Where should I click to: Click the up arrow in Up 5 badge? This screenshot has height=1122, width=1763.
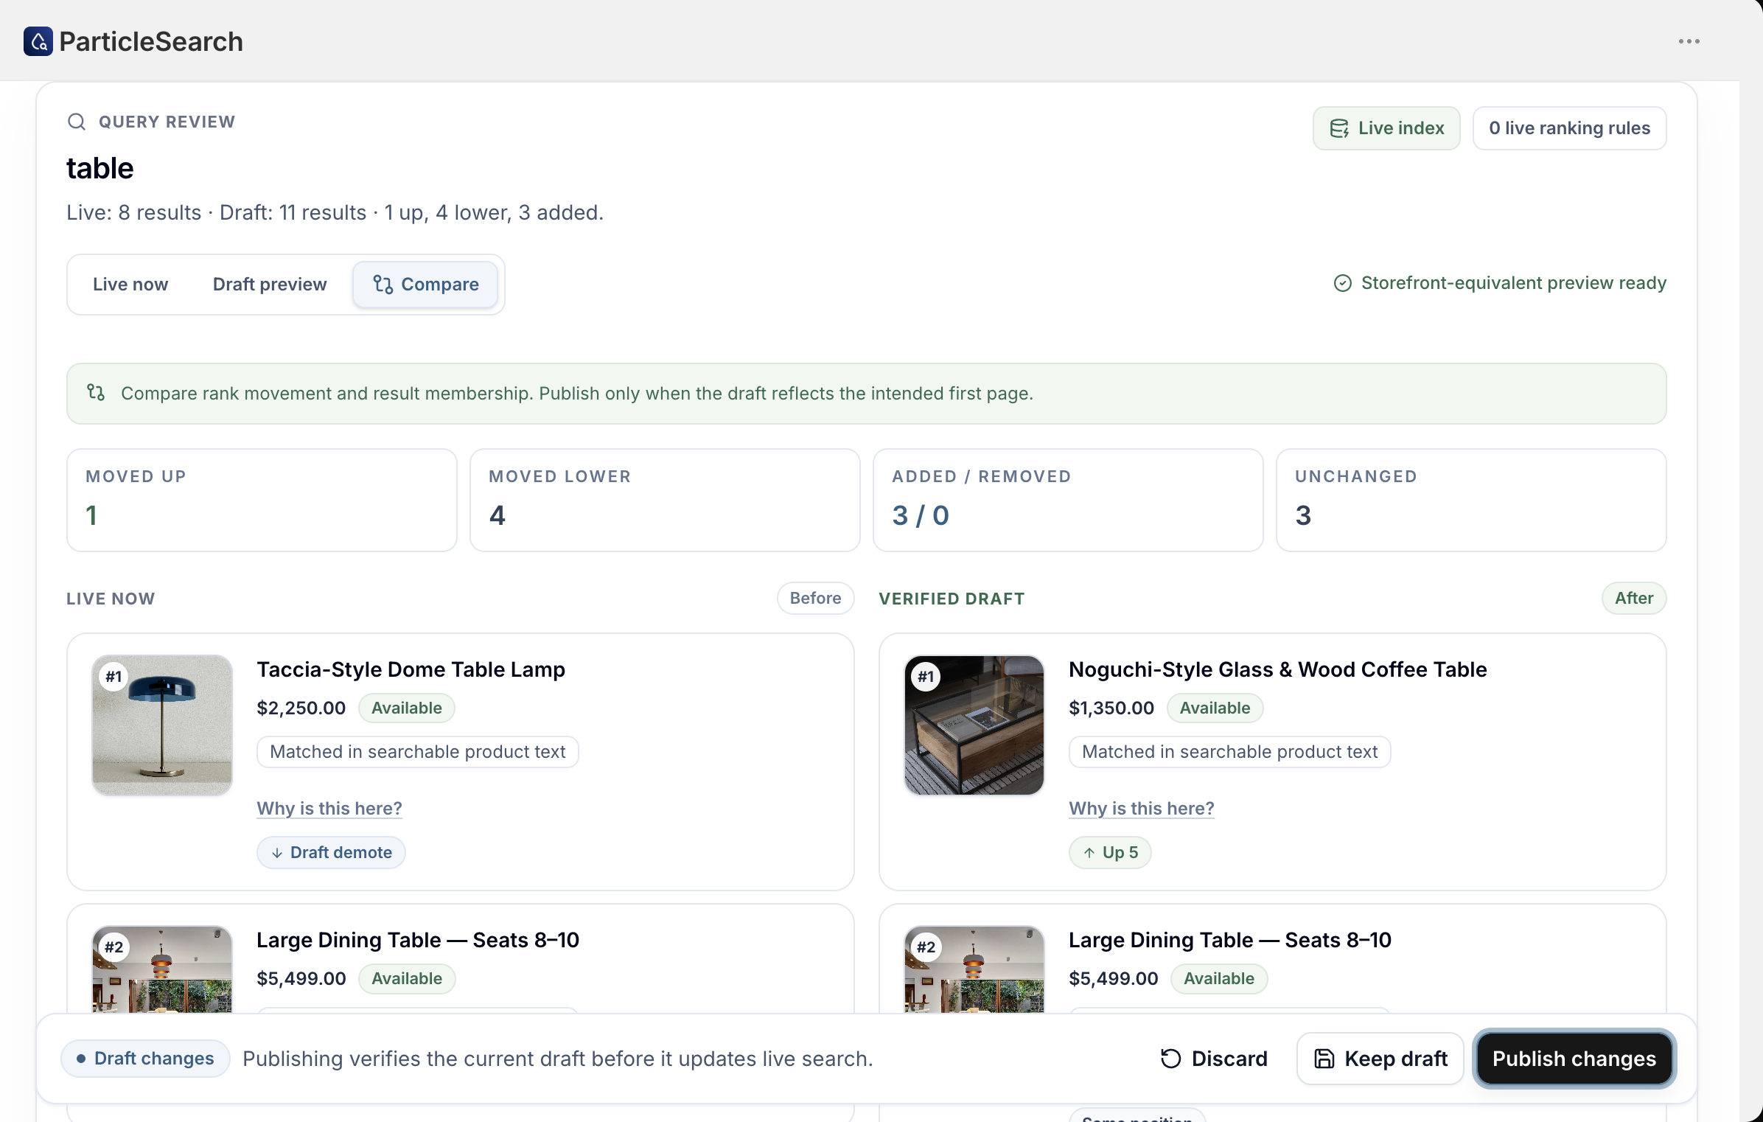pos(1089,853)
